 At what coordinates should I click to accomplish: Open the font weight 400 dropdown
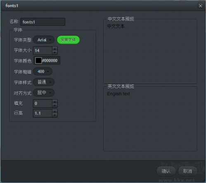43,71
